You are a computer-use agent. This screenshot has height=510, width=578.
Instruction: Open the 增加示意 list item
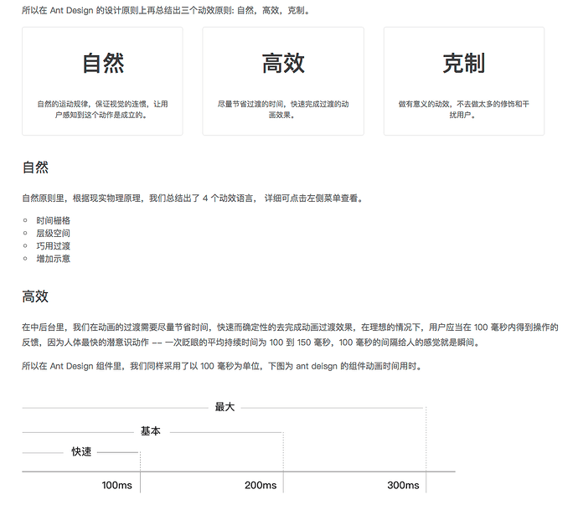tap(53, 259)
